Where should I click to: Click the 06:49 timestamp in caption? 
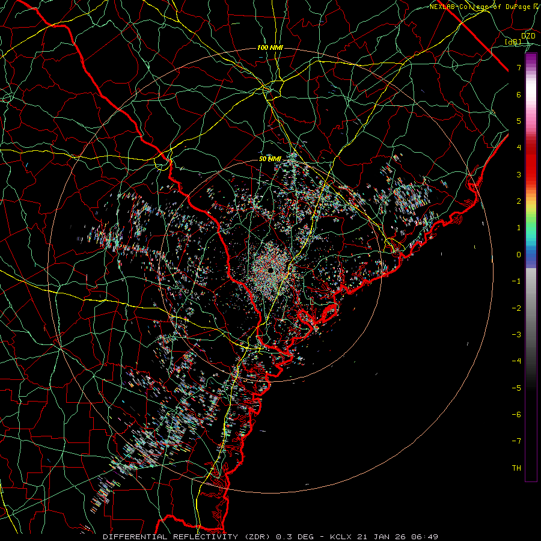tap(424, 537)
